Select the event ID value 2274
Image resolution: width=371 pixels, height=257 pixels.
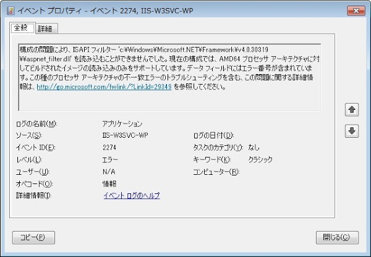[109, 148]
